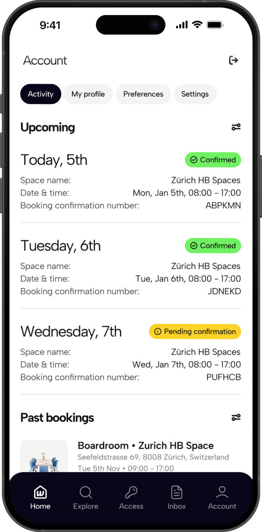Viewport: 262px width, 532px height.
Task: Open the Inbox in bottom navigation
Action: pos(177,498)
